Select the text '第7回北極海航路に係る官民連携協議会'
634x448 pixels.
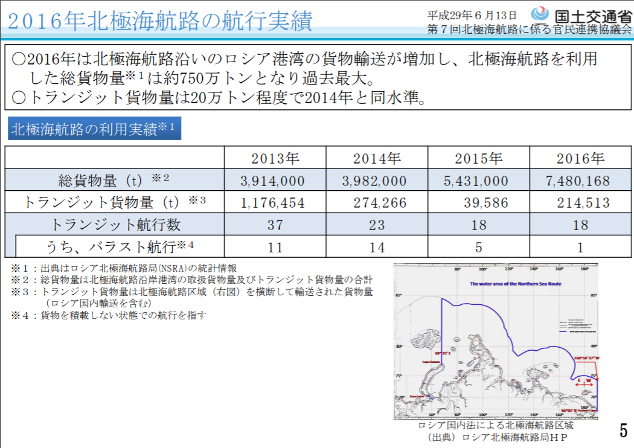pyautogui.click(x=530, y=29)
